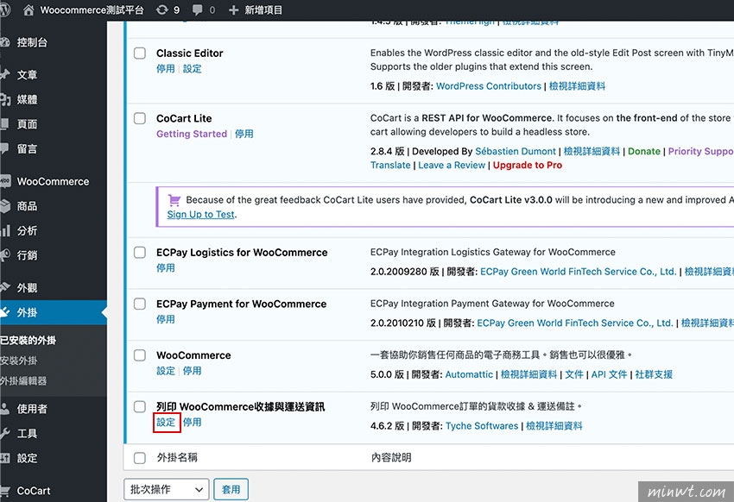
Task: Open WordPress Contributors developer link
Action: (489, 86)
